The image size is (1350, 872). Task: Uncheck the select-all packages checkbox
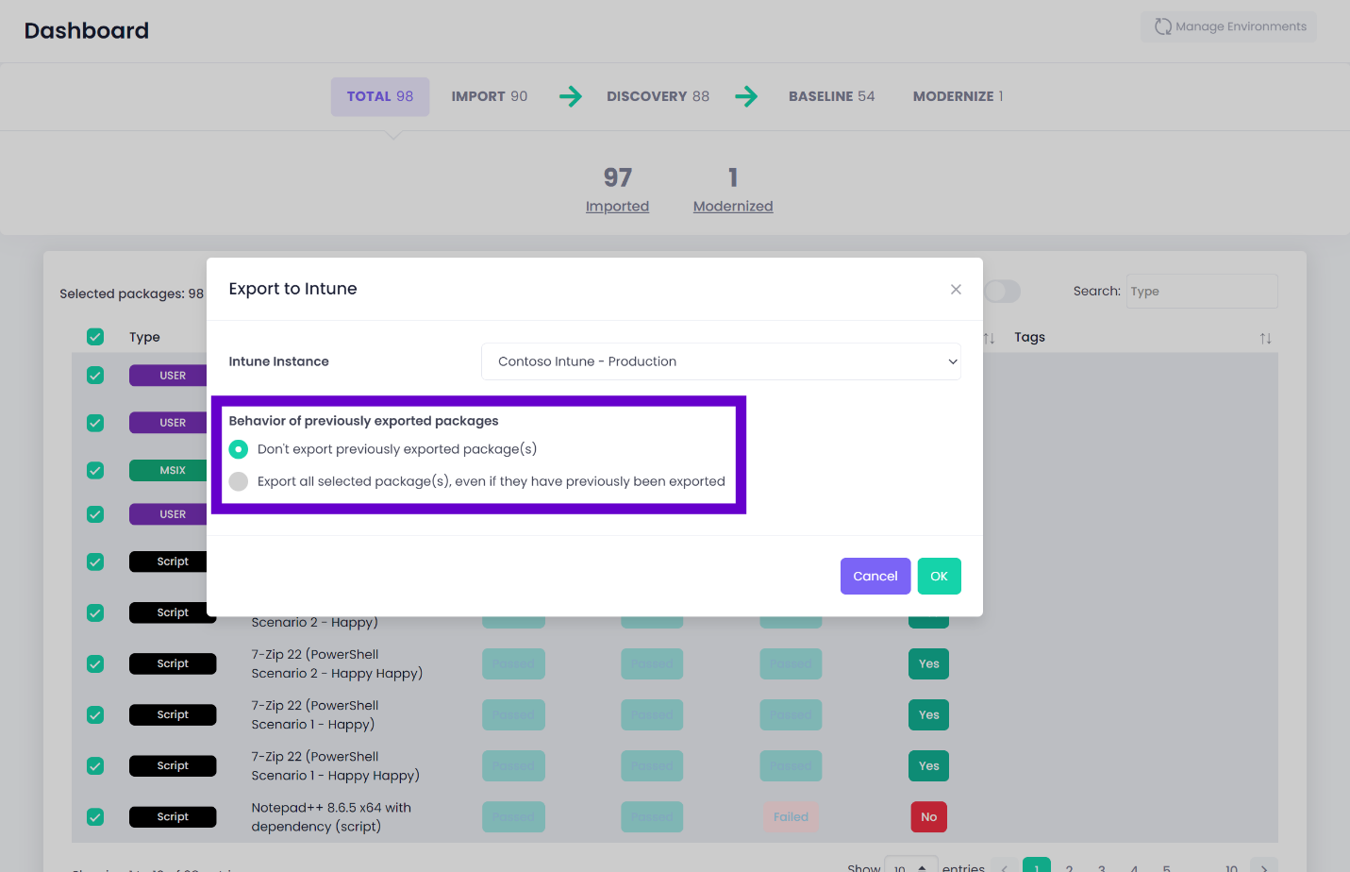94,337
